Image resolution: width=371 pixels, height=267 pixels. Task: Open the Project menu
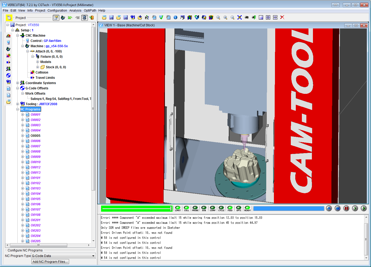(x=40, y=11)
